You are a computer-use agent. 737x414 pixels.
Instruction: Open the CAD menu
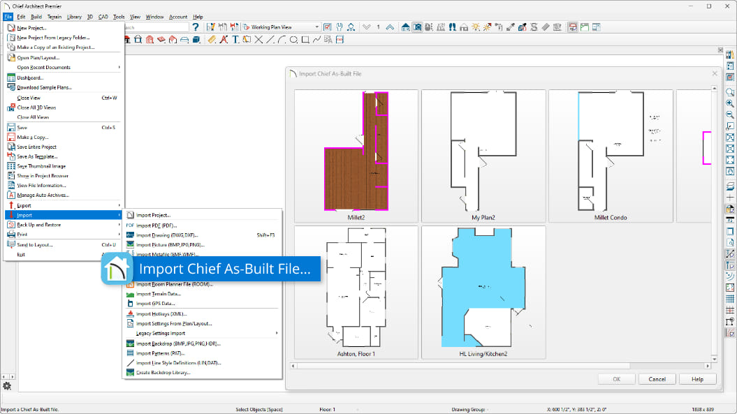[103, 17]
